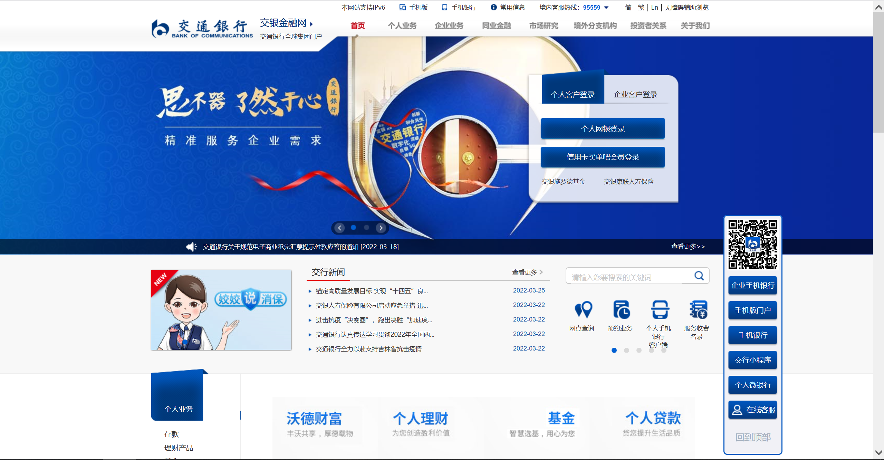Open news 锚定高质量发展目标 实现“十四五”良...

(372, 291)
